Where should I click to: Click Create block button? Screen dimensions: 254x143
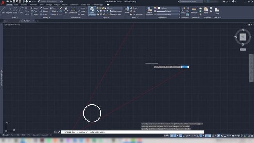[x=134, y=8]
